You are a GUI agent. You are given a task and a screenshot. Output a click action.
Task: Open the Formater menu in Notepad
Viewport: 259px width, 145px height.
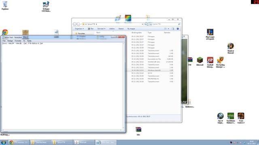(18, 41)
